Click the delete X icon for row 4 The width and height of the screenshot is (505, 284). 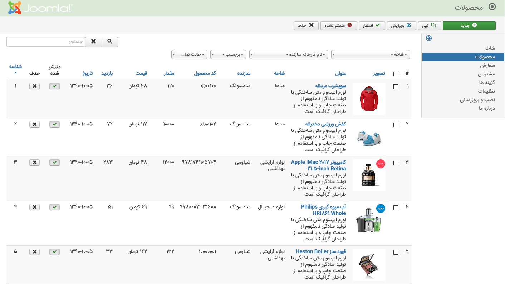coord(35,207)
